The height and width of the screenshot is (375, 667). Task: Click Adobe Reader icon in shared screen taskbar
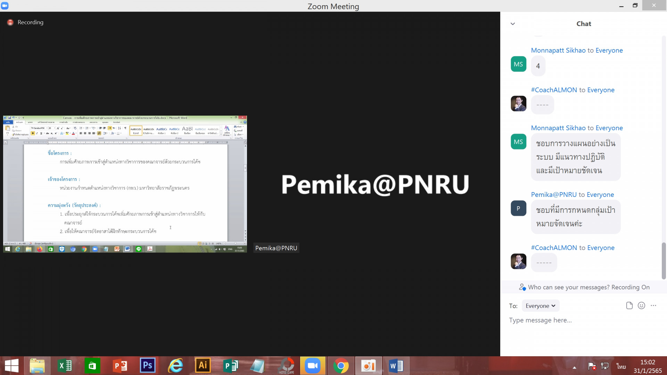point(150,249)
